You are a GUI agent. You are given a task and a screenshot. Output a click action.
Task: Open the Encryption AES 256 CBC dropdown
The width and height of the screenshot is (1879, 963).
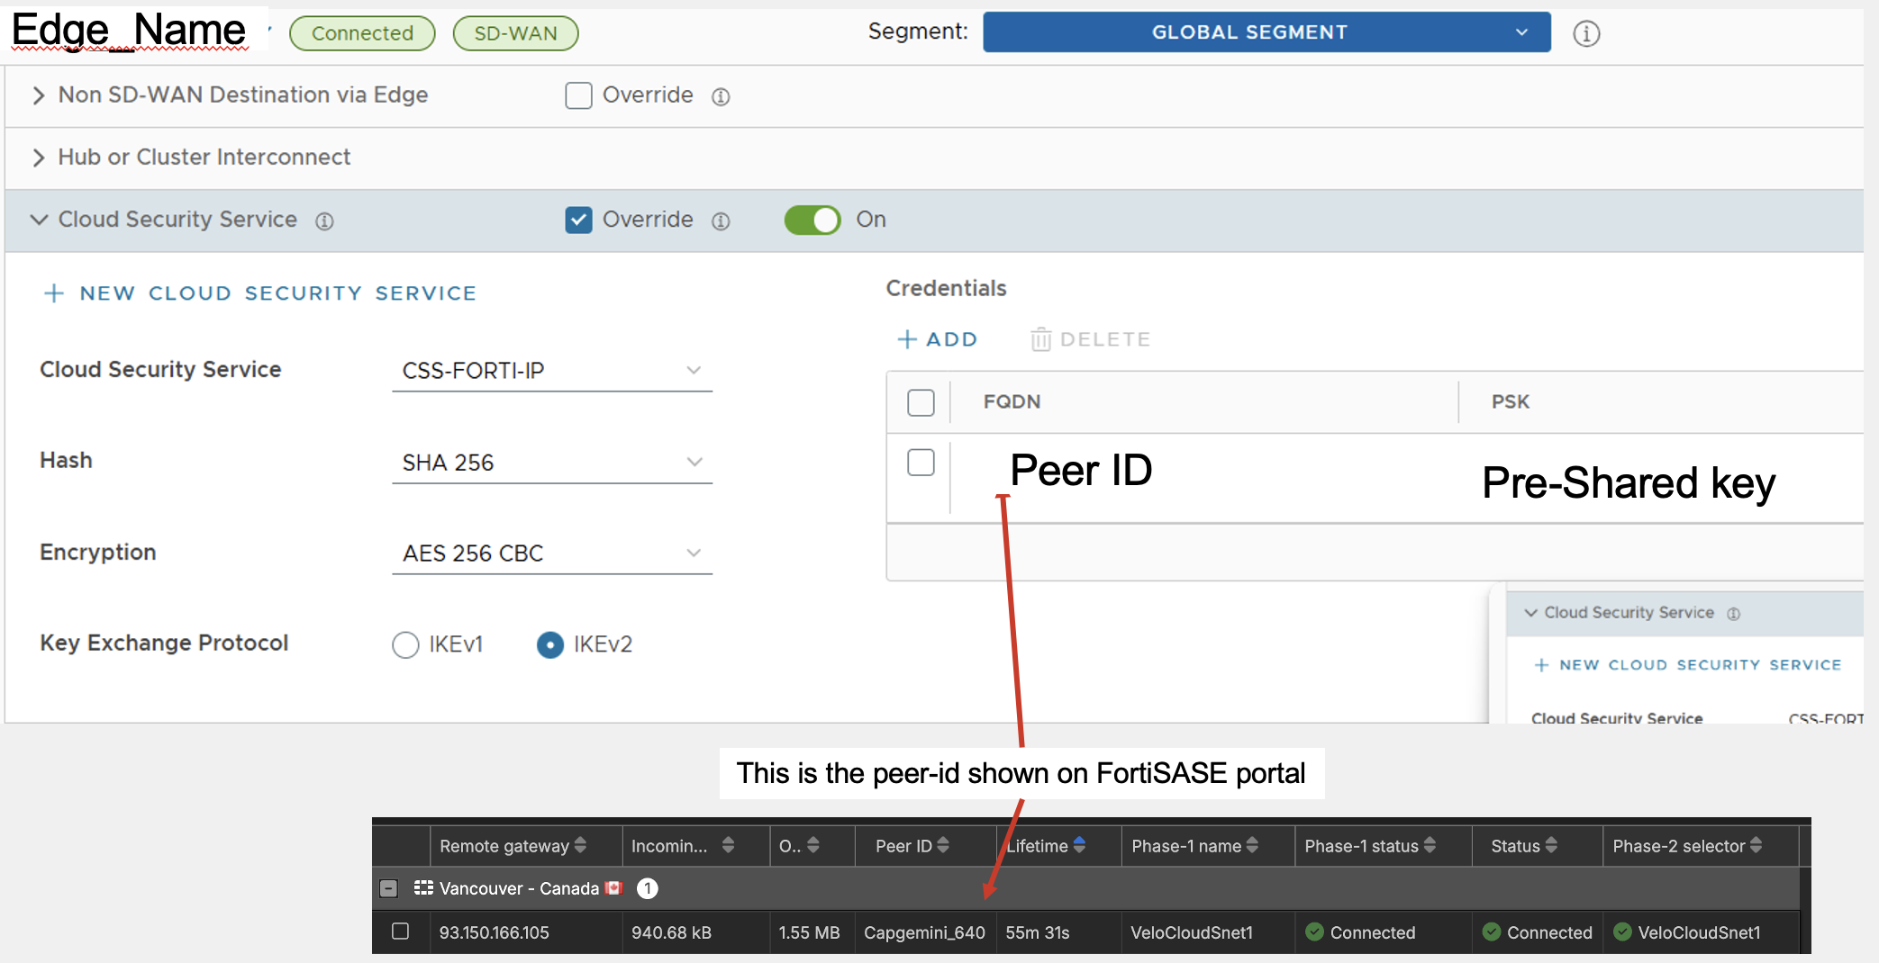click(x=552, y=553)
